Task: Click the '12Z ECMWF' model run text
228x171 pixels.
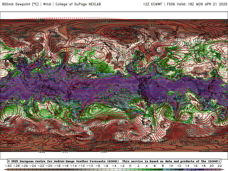Action: pyautogui.click(x=152, y=4)
